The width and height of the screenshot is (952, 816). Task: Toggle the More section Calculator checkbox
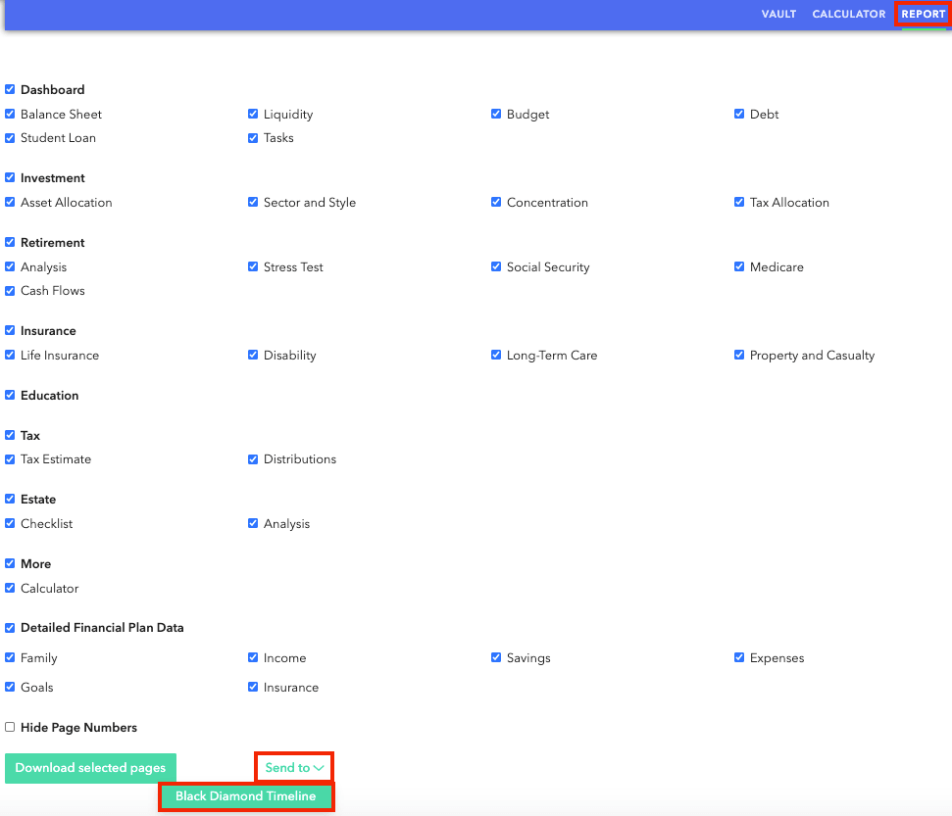(10, 588)
